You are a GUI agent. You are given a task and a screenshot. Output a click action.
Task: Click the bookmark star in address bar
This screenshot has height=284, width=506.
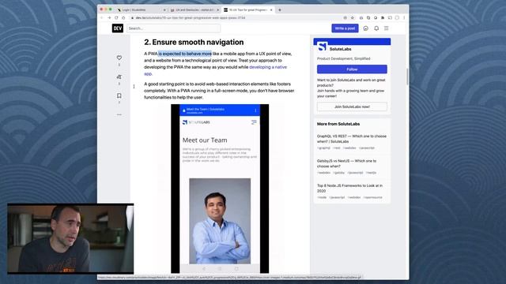(x=353, y=17)
